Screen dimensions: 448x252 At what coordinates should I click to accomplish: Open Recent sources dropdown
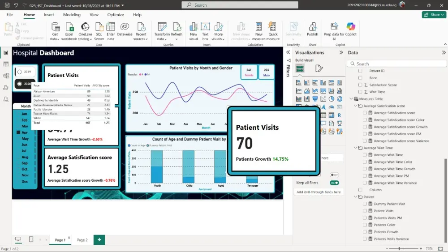point(141,31)
